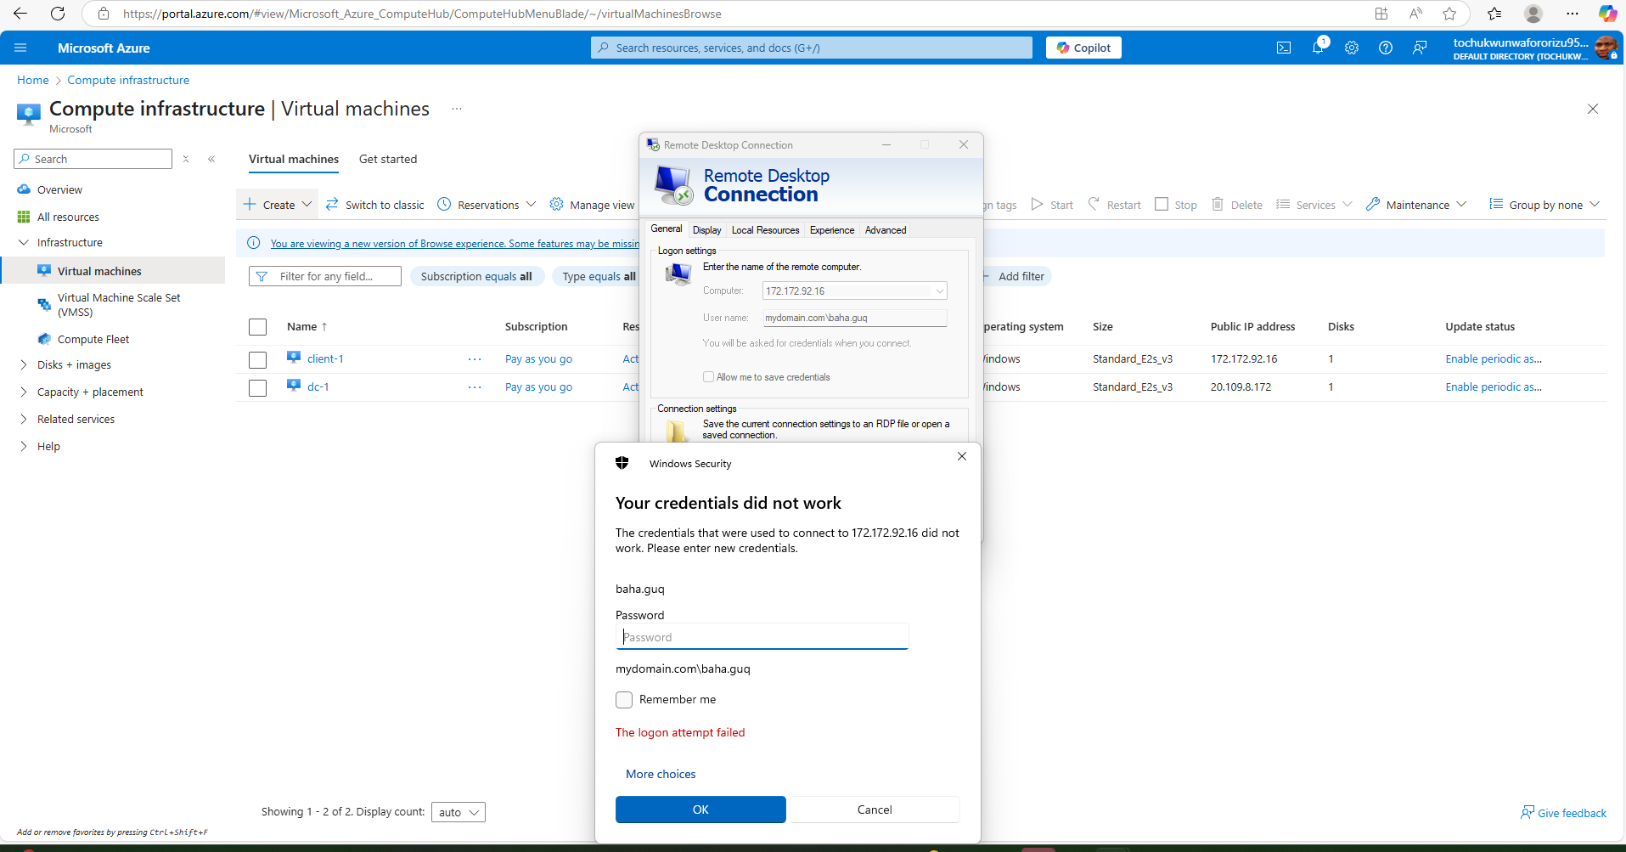1626x852 pixels.
Task: Open the Azure portal hamburger menu
Action: [20, 48]
